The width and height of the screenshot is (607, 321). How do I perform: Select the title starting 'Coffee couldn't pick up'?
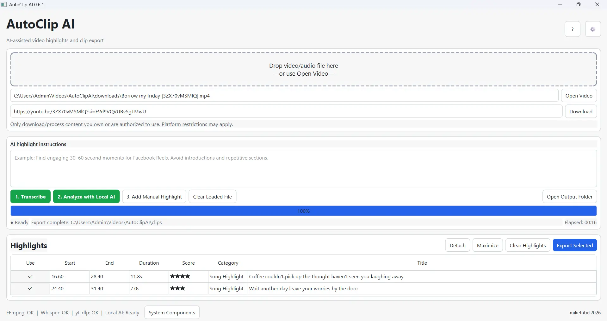coord(422,277)
